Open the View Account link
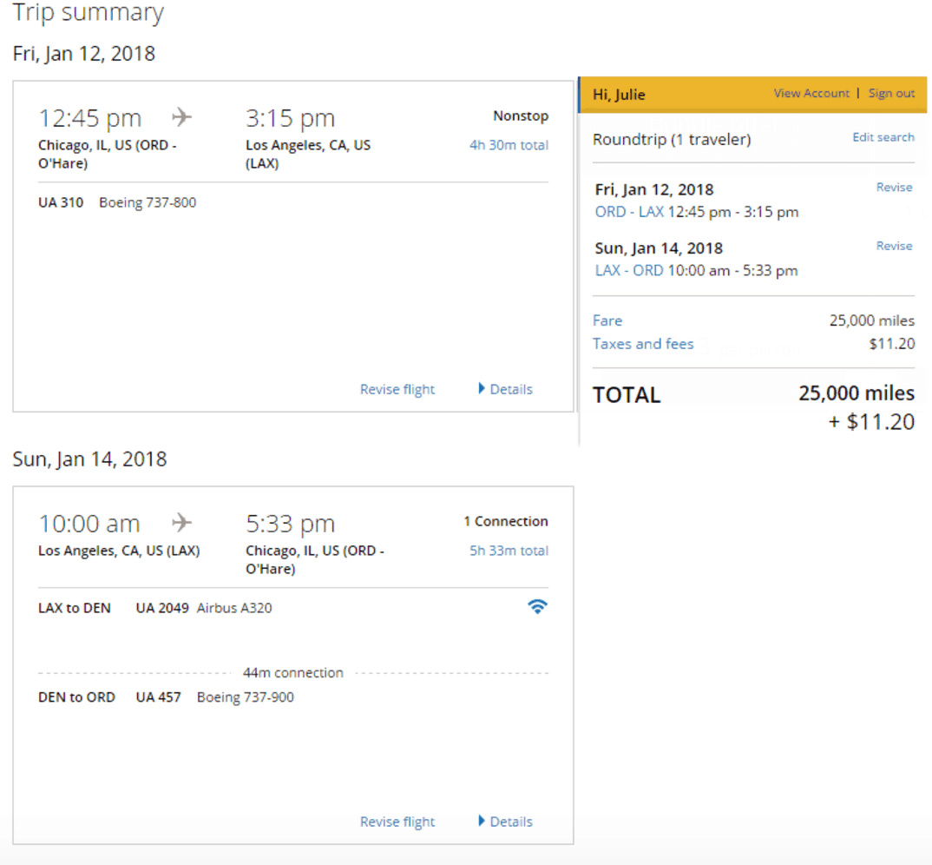Viewport: 932px width, 865px height. point(811,93)
